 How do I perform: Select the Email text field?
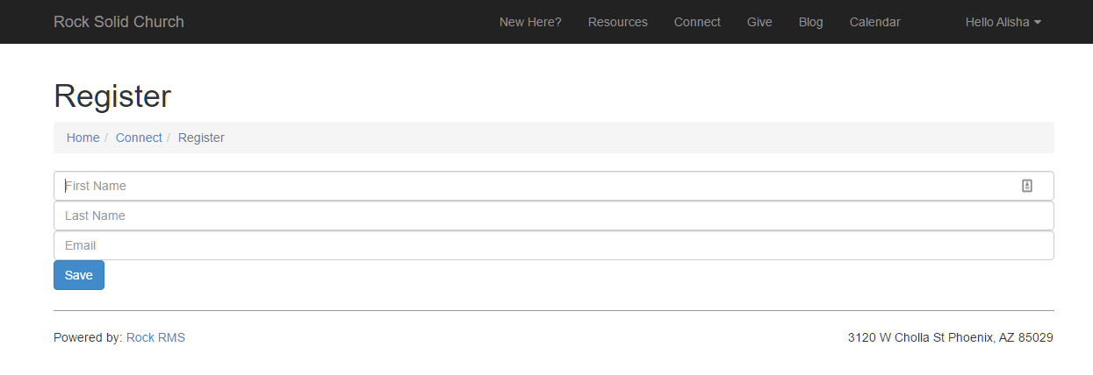pyautogui.click(x=553, y=245)
